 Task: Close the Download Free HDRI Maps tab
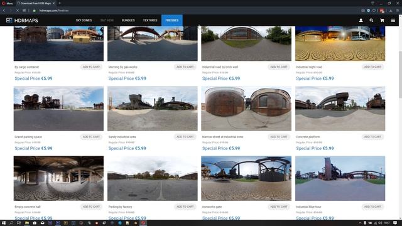point(53,3)
